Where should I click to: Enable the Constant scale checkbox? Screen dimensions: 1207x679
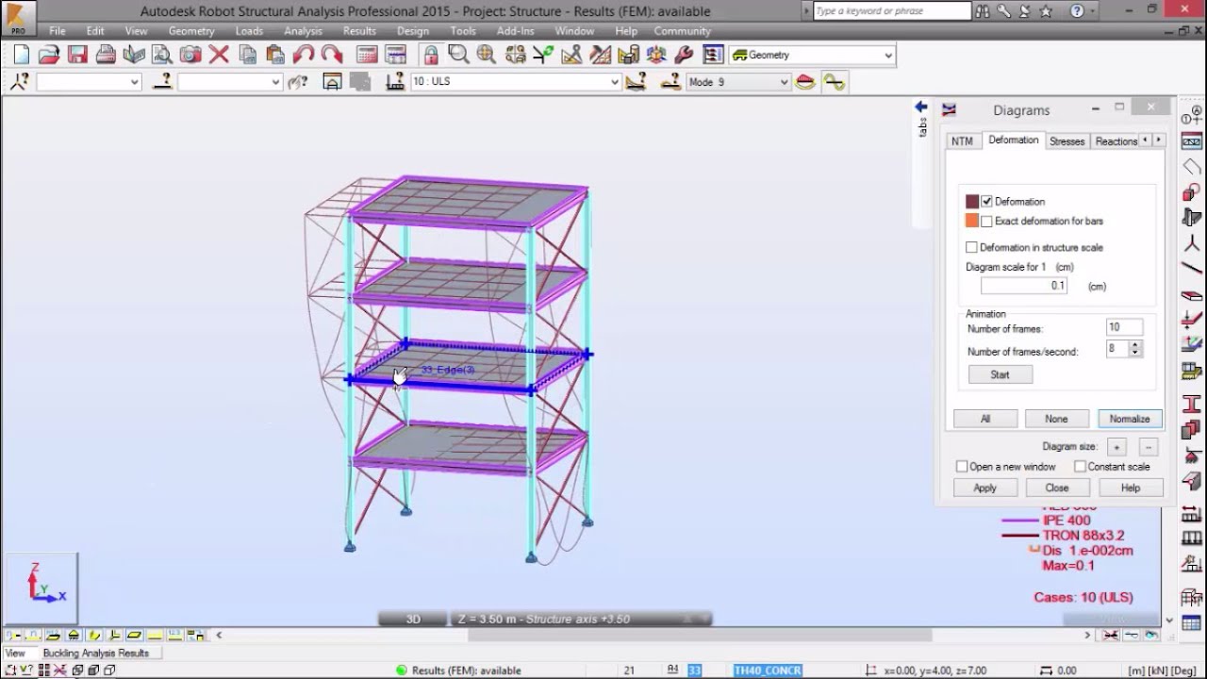pyautogui.click(x=1080, y=466)
